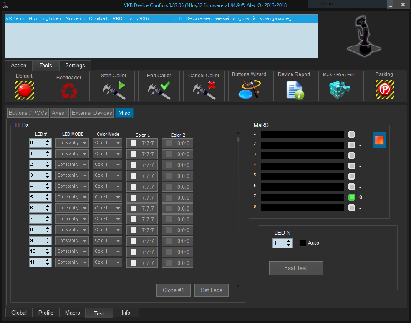Start calibration with Start Calibr icon
The height and width of the screenshot is (323, 411).
tap(114, 90)
